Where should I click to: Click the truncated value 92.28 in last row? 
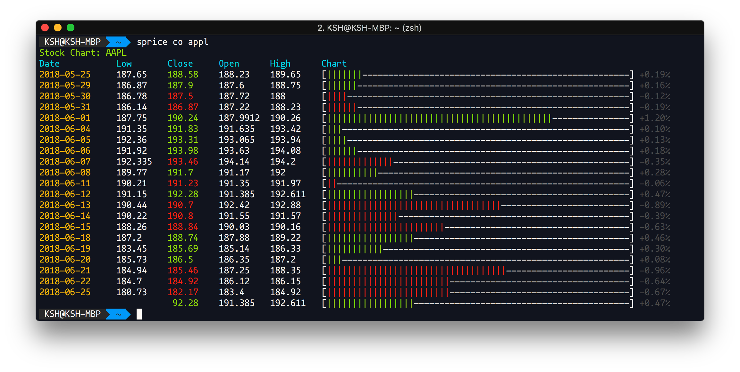point(185,303)
